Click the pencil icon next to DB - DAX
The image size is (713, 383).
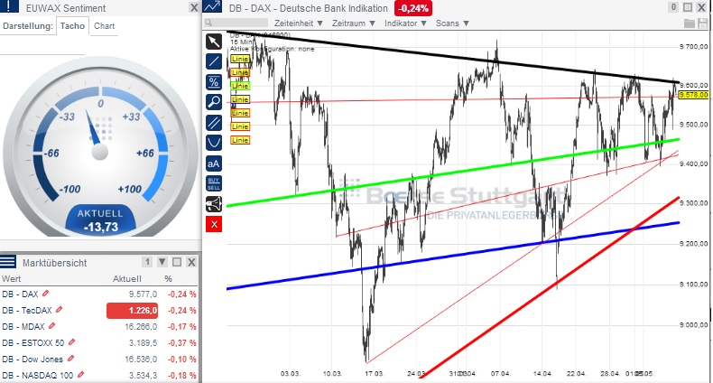(45, 294)
